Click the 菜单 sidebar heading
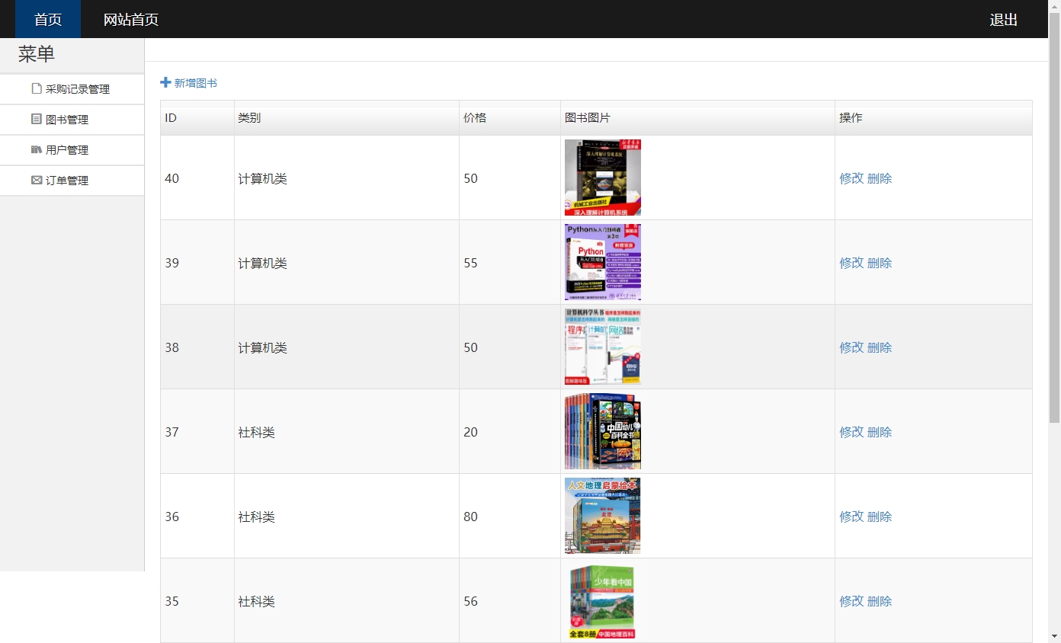This screenshot has height=643, width=1061. coord(37,54)
